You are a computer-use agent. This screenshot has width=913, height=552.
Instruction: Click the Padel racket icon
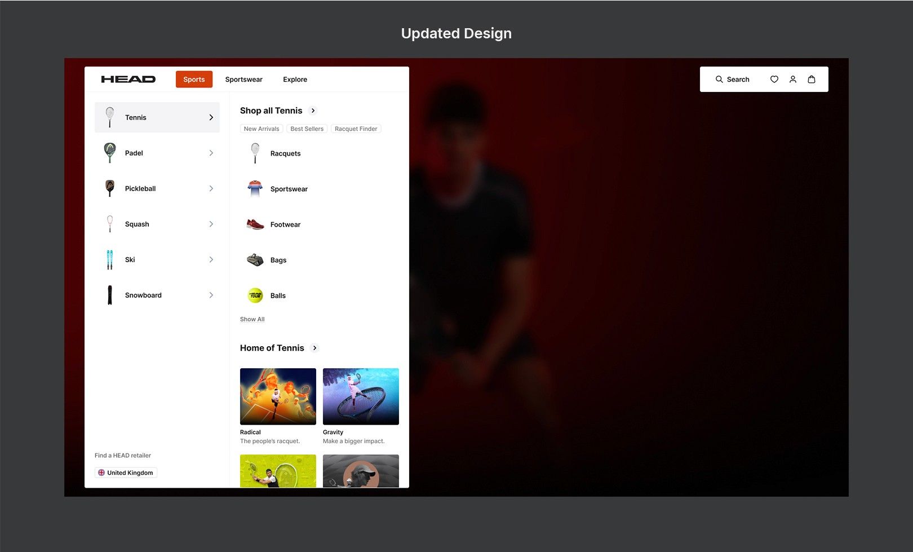[x=110, y=153]
